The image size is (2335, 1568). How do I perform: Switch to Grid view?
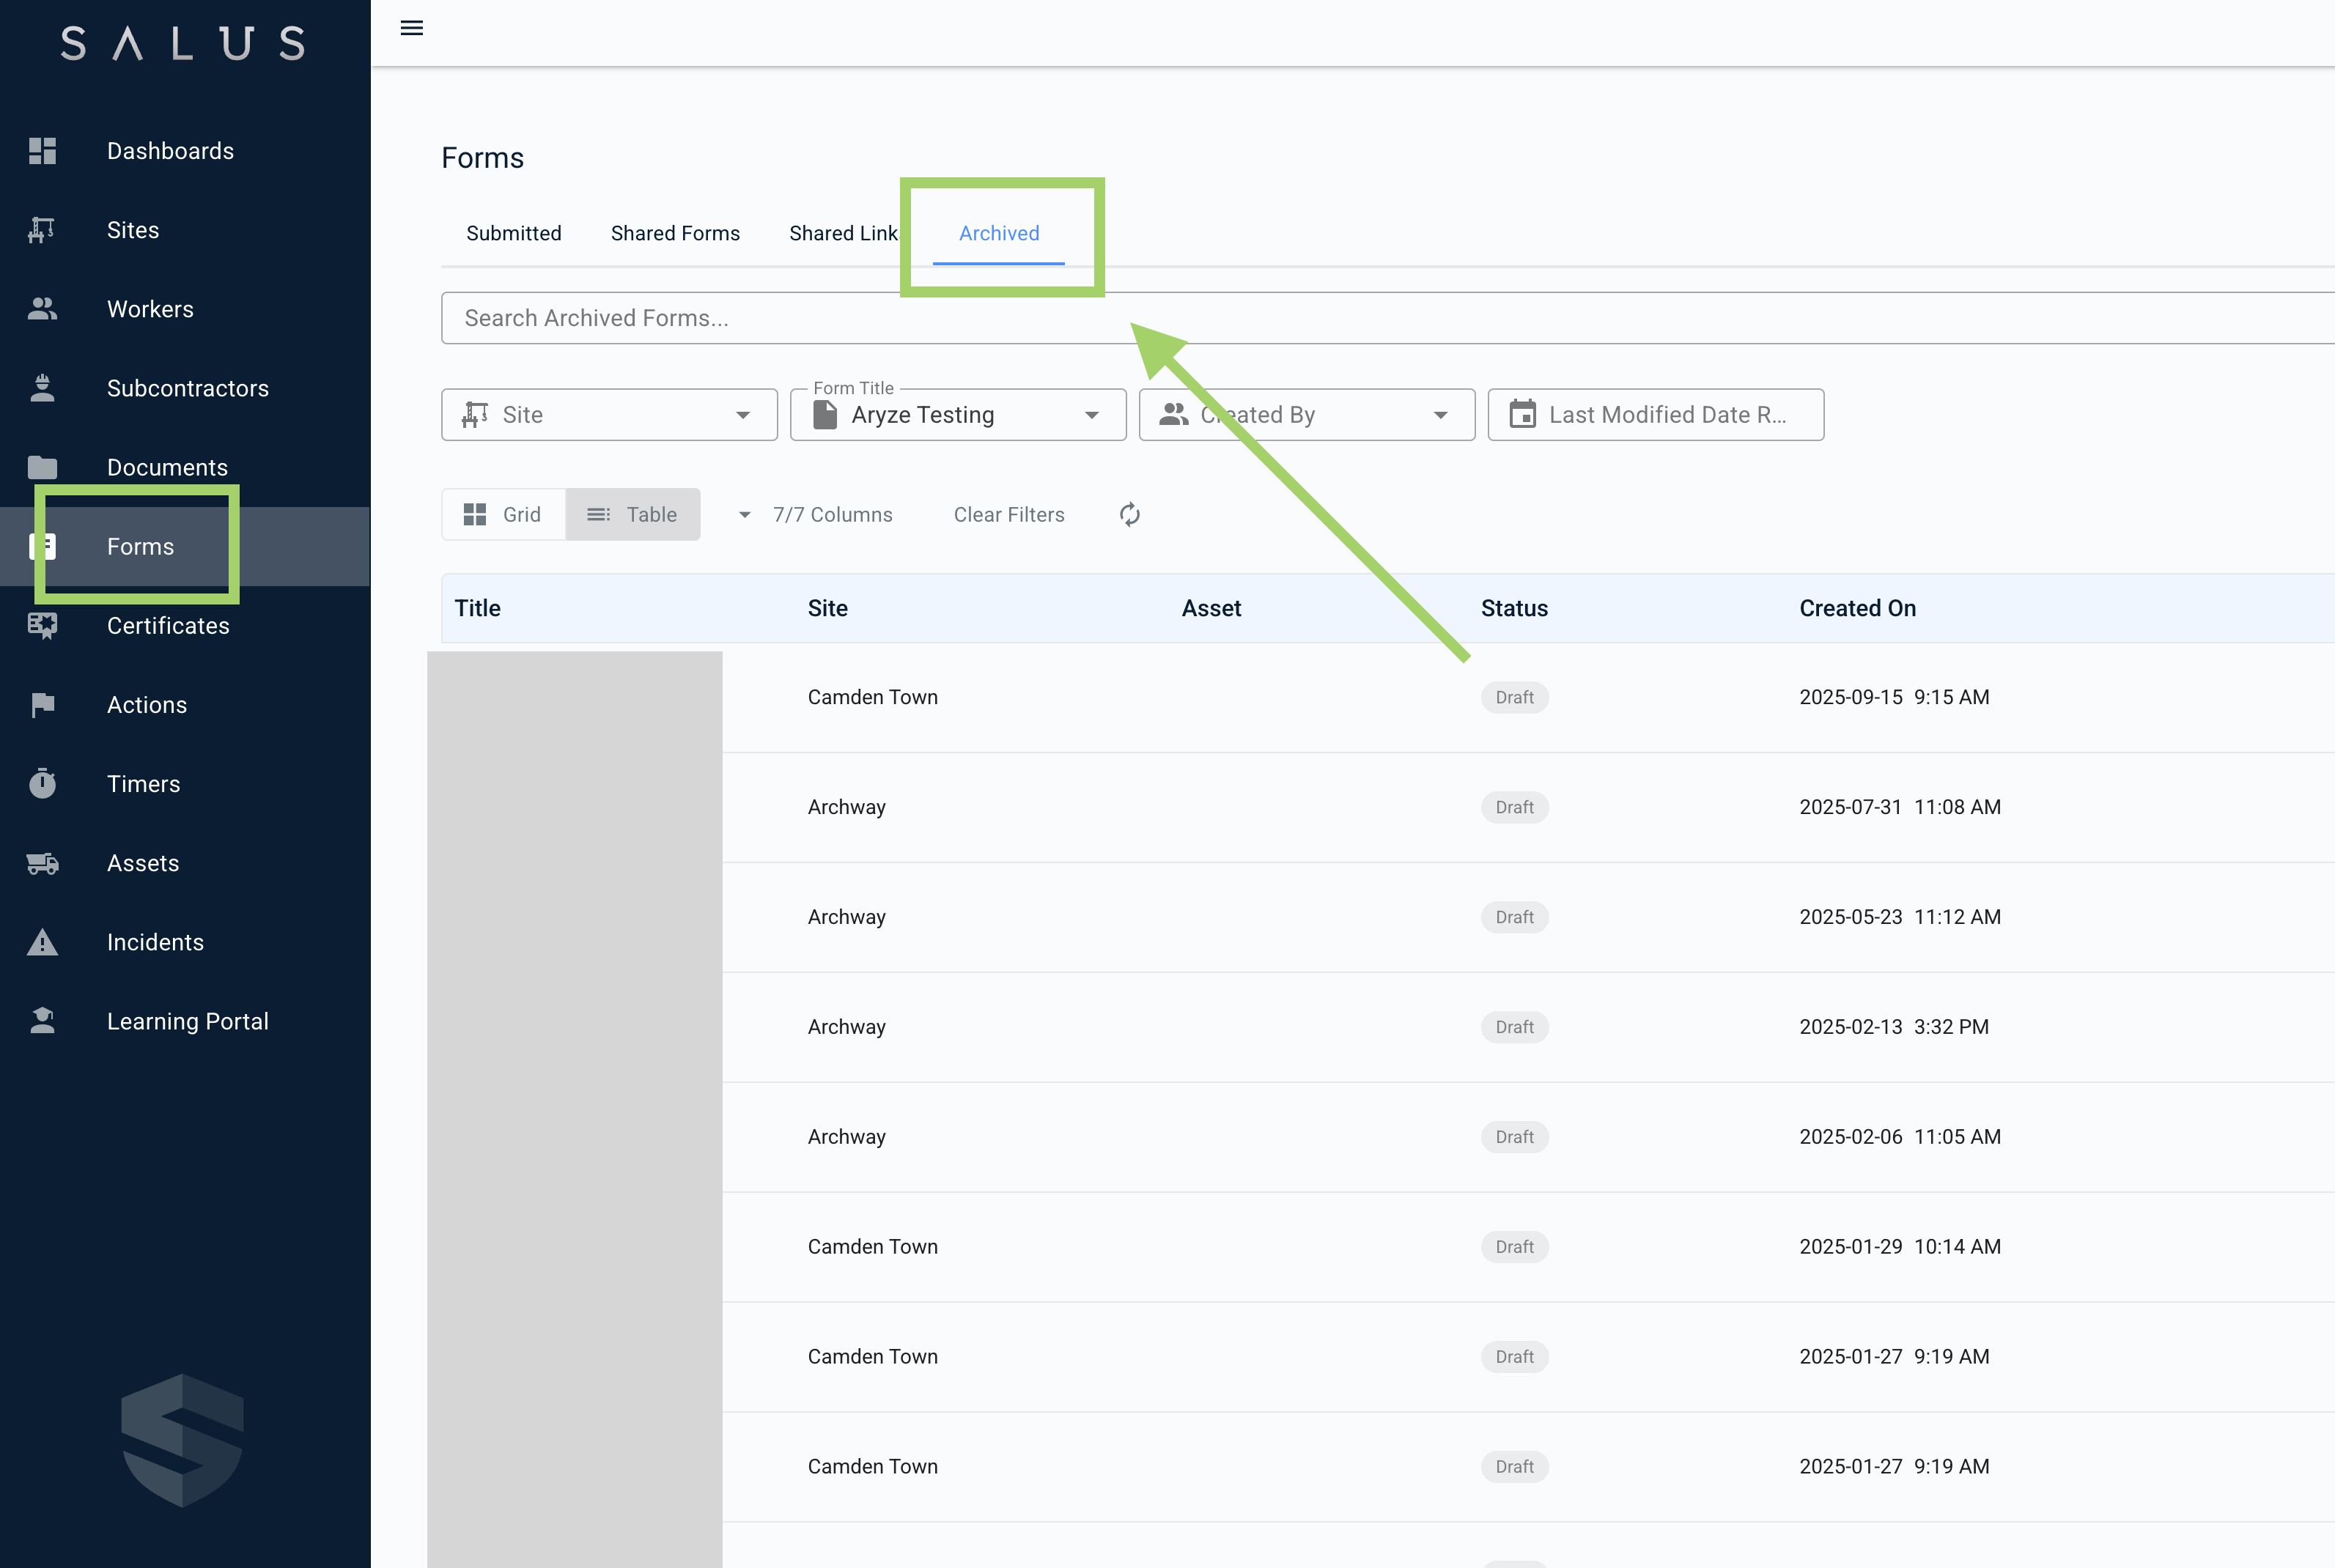503,515
